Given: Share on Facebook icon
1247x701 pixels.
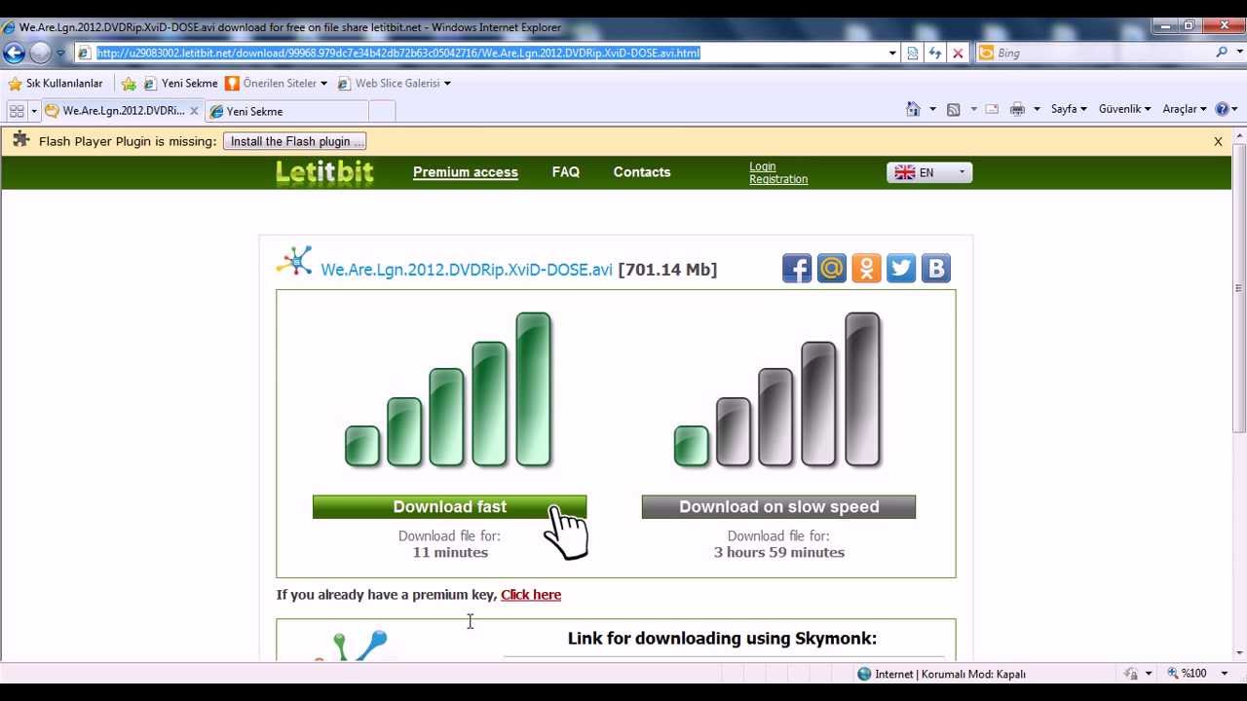Looking at the screenshot, I should pyautogui.click(x=797, y=268).
